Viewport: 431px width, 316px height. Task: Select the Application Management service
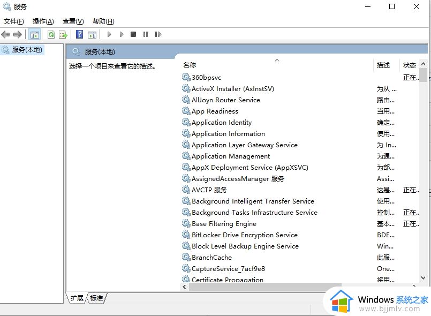click(x=300, y=156)
